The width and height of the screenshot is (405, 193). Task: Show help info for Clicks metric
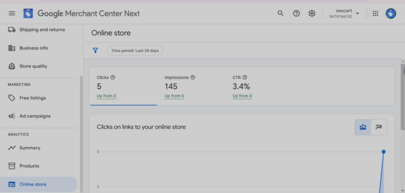pyautogui.click(x=113, y=77)
